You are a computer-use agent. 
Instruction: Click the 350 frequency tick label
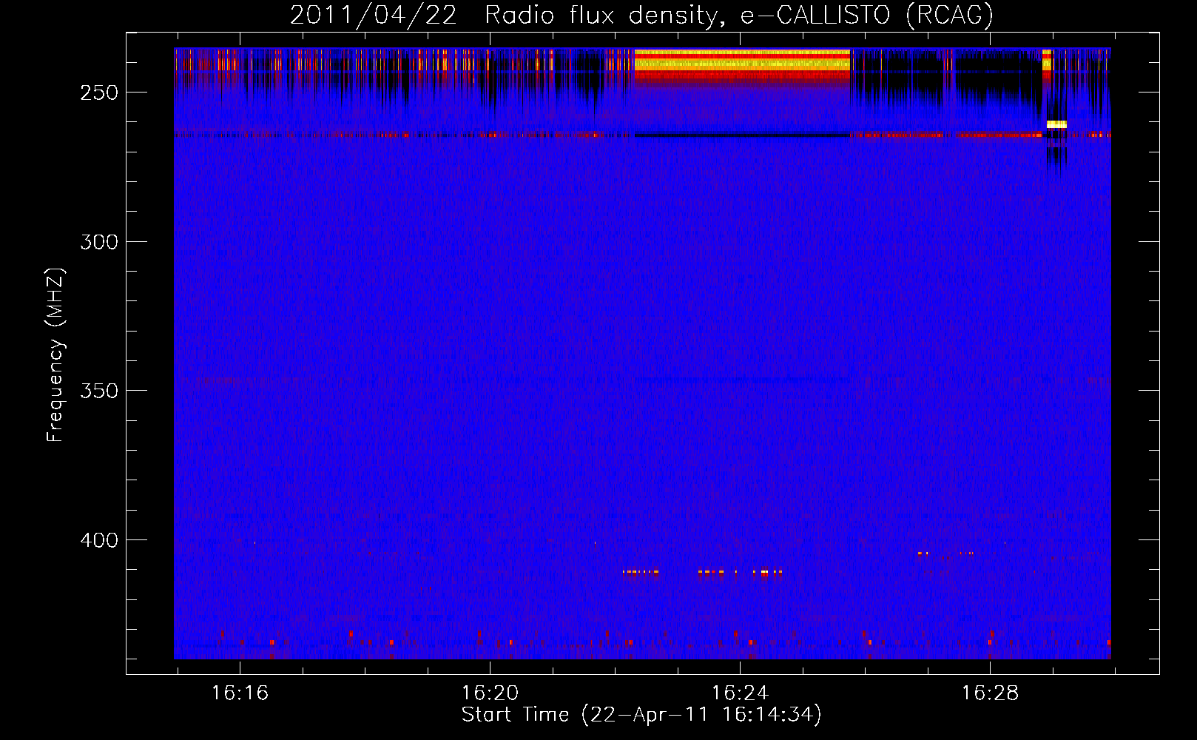point(99,391)
